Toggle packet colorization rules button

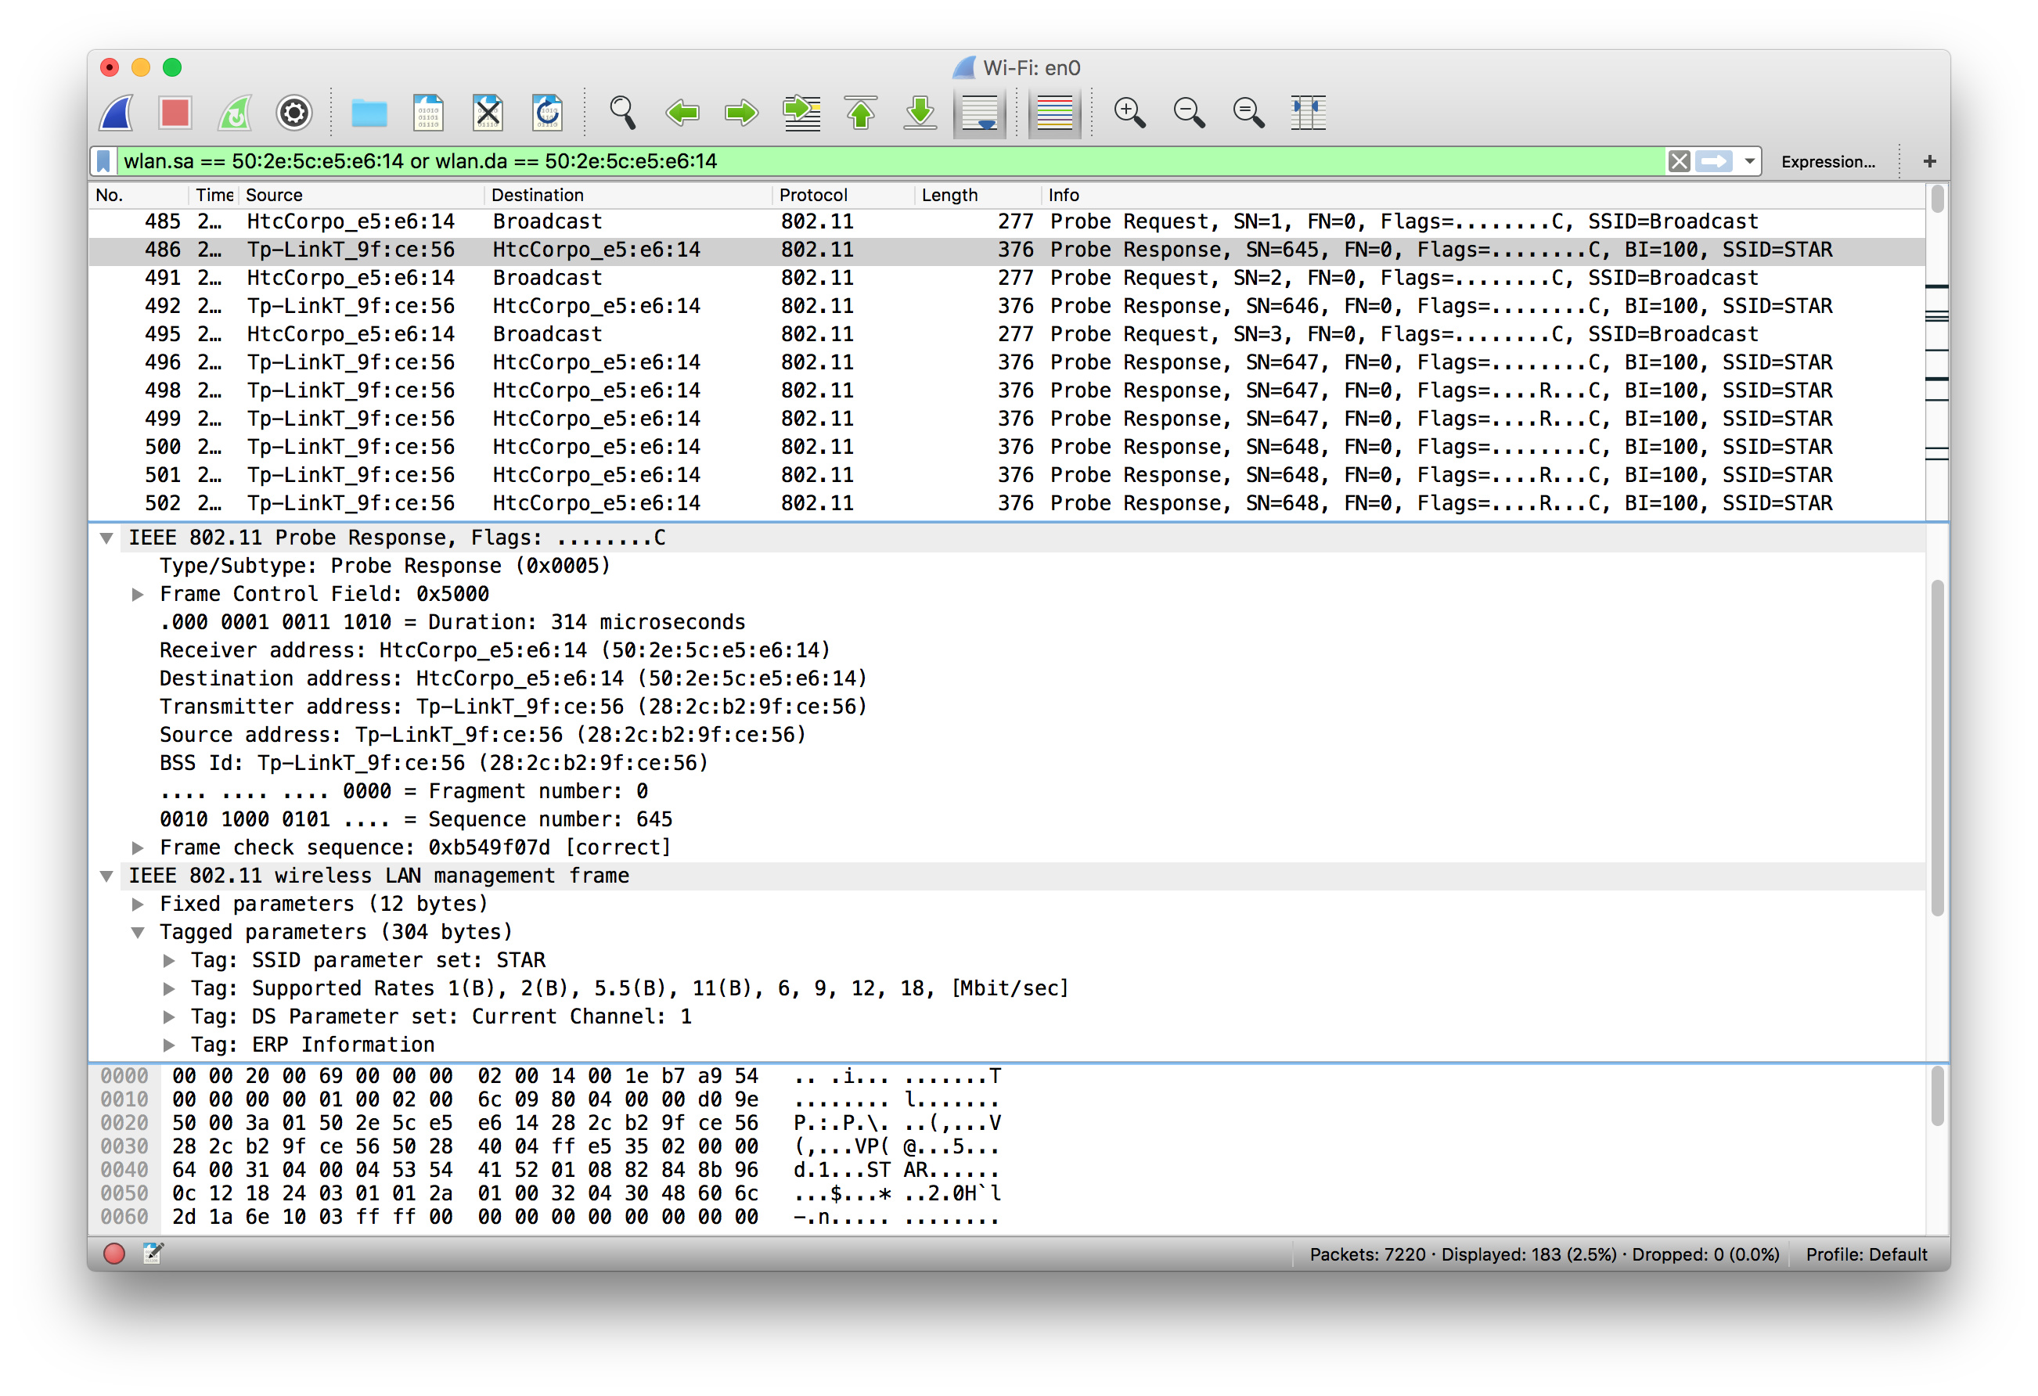pyautogui.click(x=1054, y=113)
